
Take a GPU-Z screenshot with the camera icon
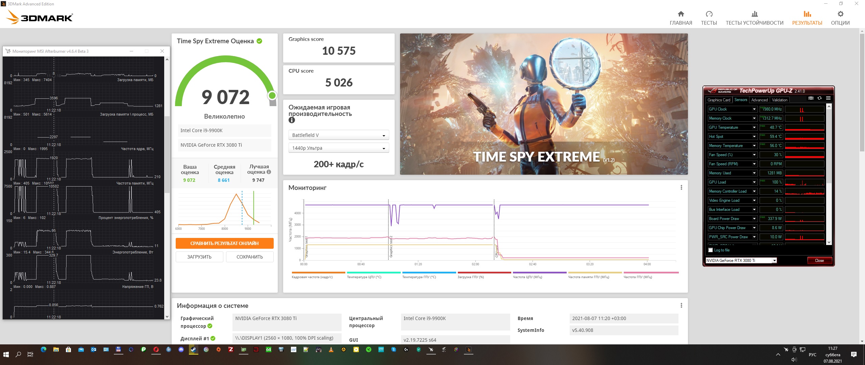point(811,98)
